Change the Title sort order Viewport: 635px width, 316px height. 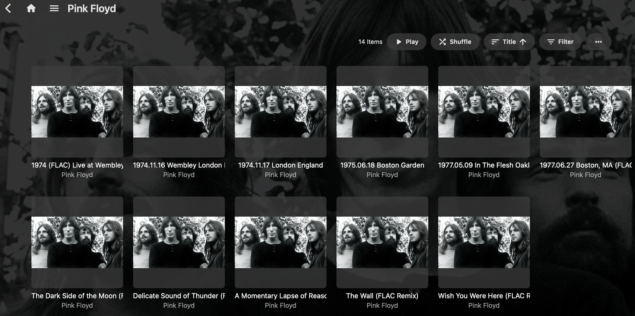509,42
